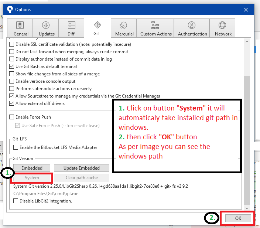Enable Do not fast-forward when merging
Image resolution: width=260 pixels, height=228 pixels.
tap(11, 52)
